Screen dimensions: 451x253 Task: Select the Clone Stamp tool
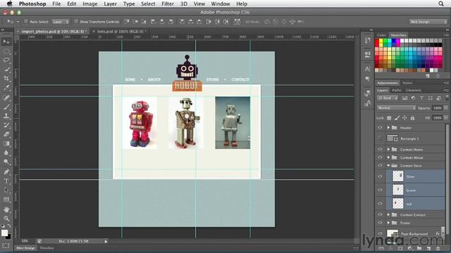(x=6, y=116)
